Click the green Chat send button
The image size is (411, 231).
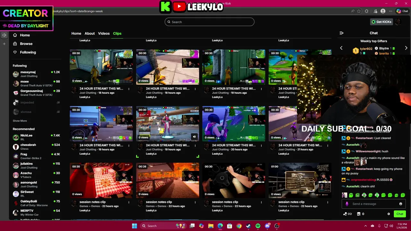pyautogui.click(x=400, y=214)
